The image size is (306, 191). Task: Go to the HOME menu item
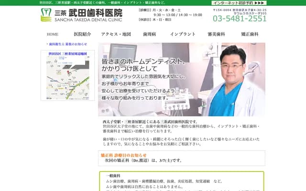(x=53, y=34)
